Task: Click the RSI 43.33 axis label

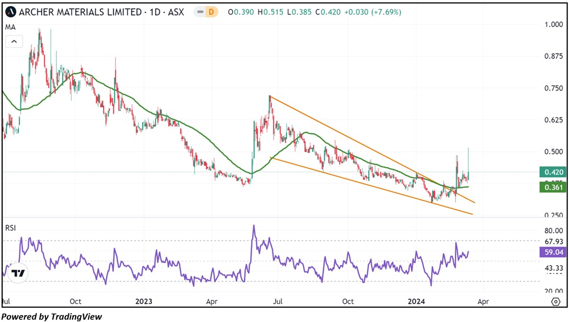Action: tap(554, 268)
